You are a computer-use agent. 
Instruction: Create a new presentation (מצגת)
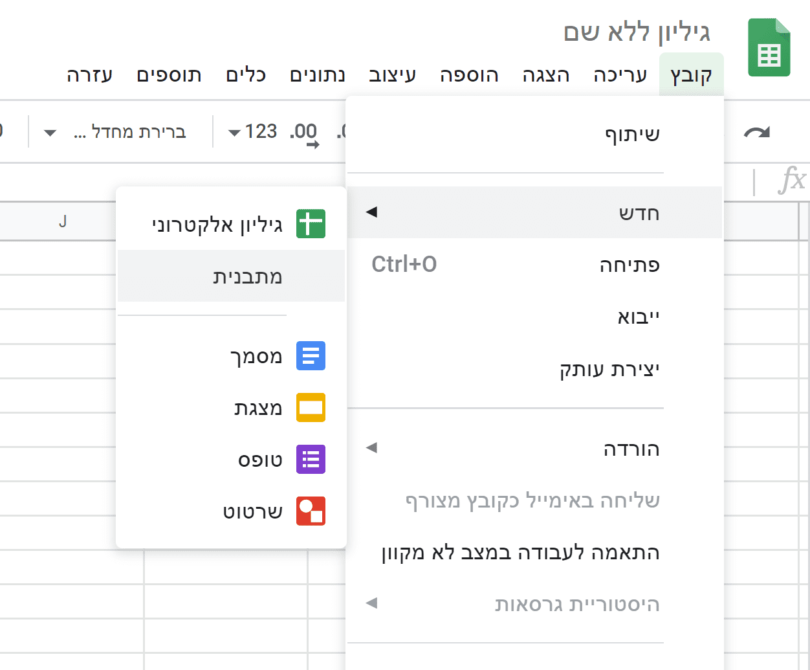click(x=259, y=408)
